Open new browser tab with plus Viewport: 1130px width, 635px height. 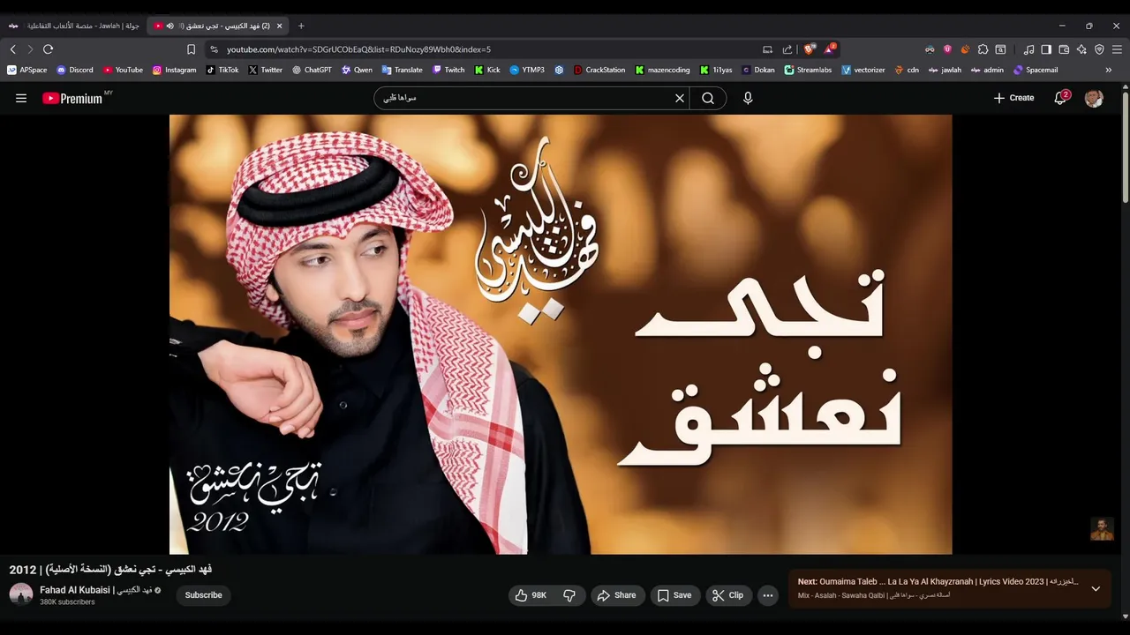tap(301, 26)
